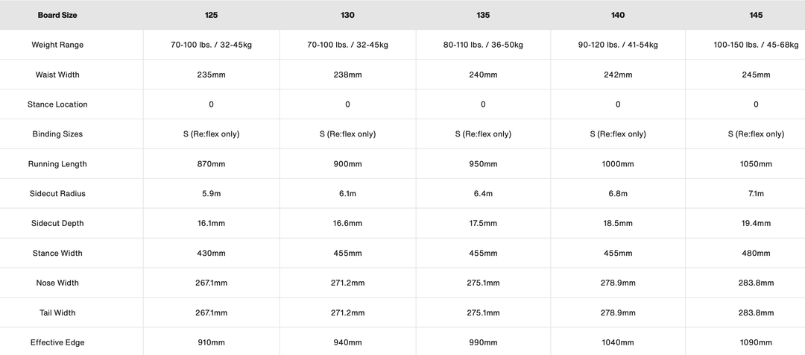Screen dimensions: 805x355
Task: Click the 140 column header
Action: coord(618,15)
